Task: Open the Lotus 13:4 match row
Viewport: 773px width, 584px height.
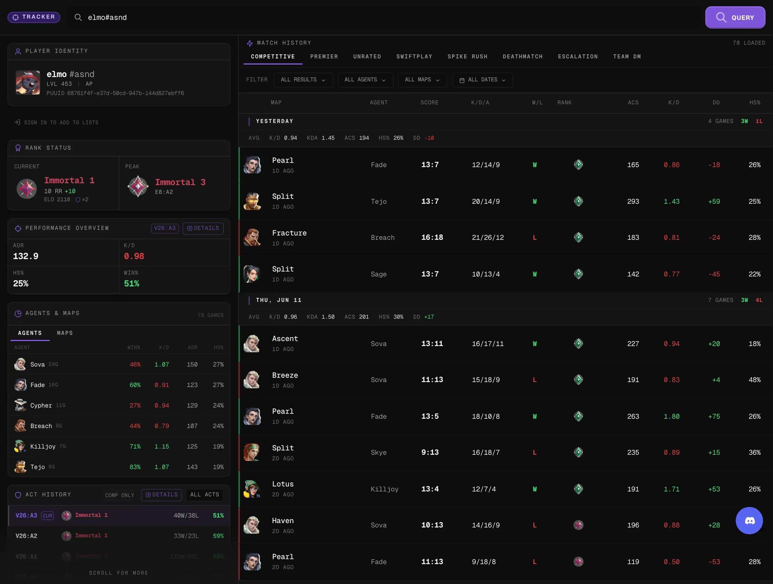Action: tap(506, 489)
